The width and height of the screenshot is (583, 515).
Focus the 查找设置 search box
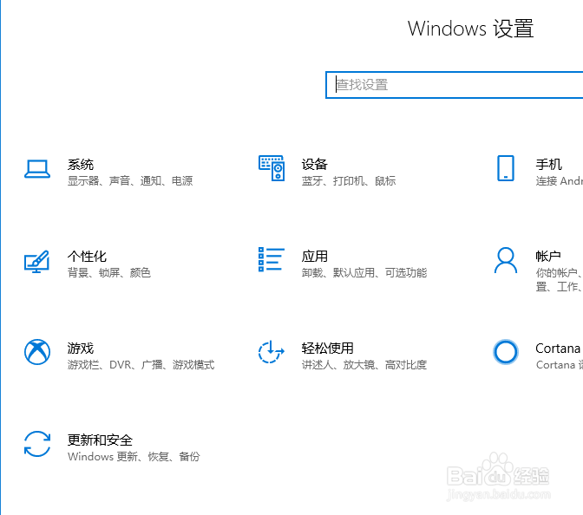point(455,85)
